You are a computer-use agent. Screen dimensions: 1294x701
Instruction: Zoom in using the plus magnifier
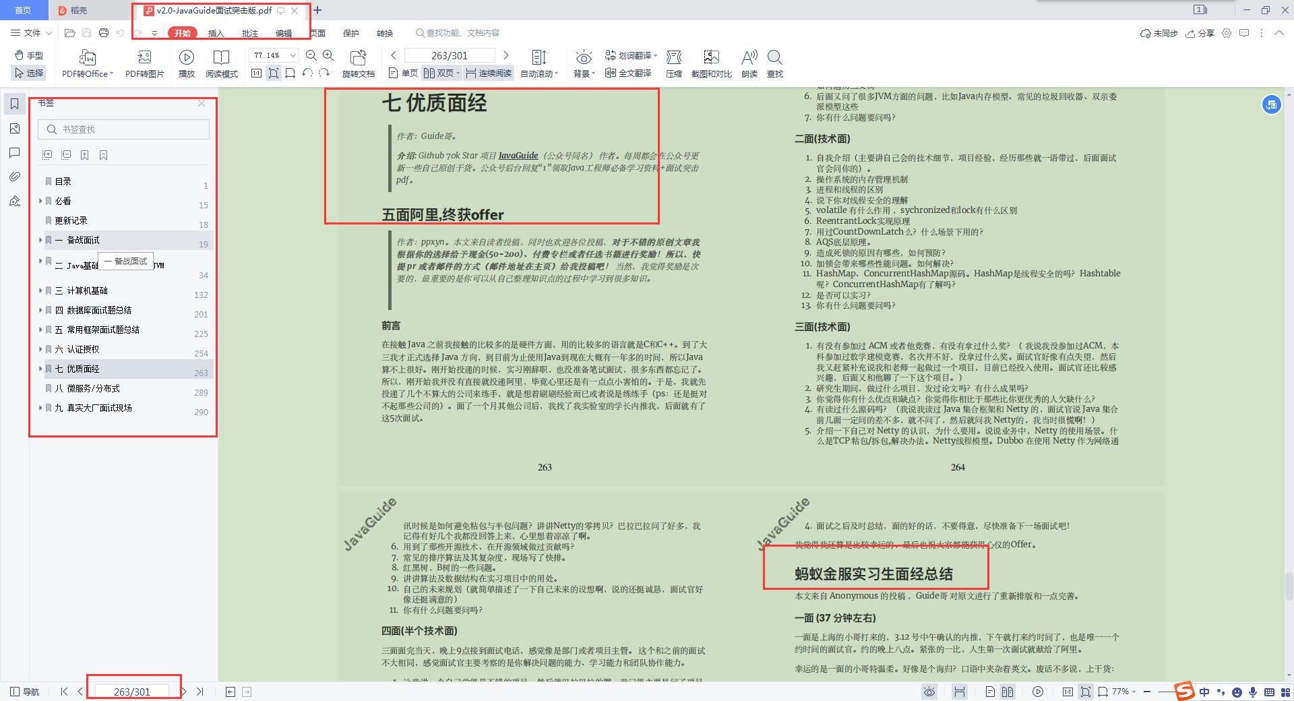[x=328, y=55]
